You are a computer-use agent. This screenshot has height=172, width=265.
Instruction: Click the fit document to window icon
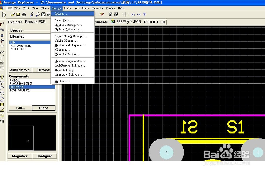43,15
